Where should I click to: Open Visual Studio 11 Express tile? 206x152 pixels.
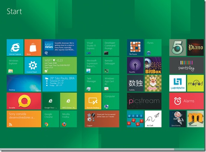coord(93,48)
